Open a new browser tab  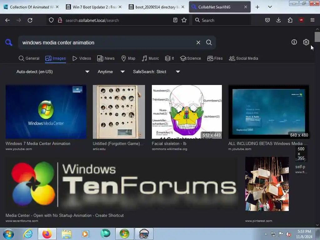point(257,7)
